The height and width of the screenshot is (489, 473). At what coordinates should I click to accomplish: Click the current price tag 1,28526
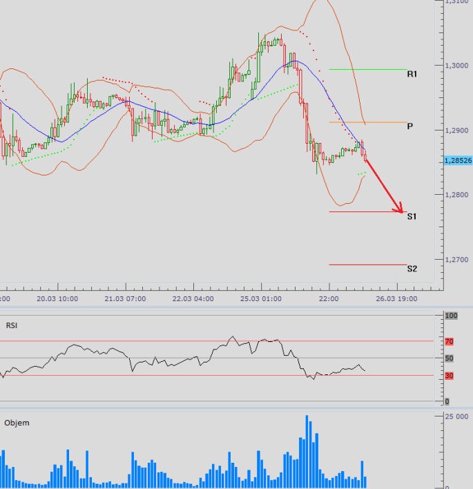(x=458, y=161)
